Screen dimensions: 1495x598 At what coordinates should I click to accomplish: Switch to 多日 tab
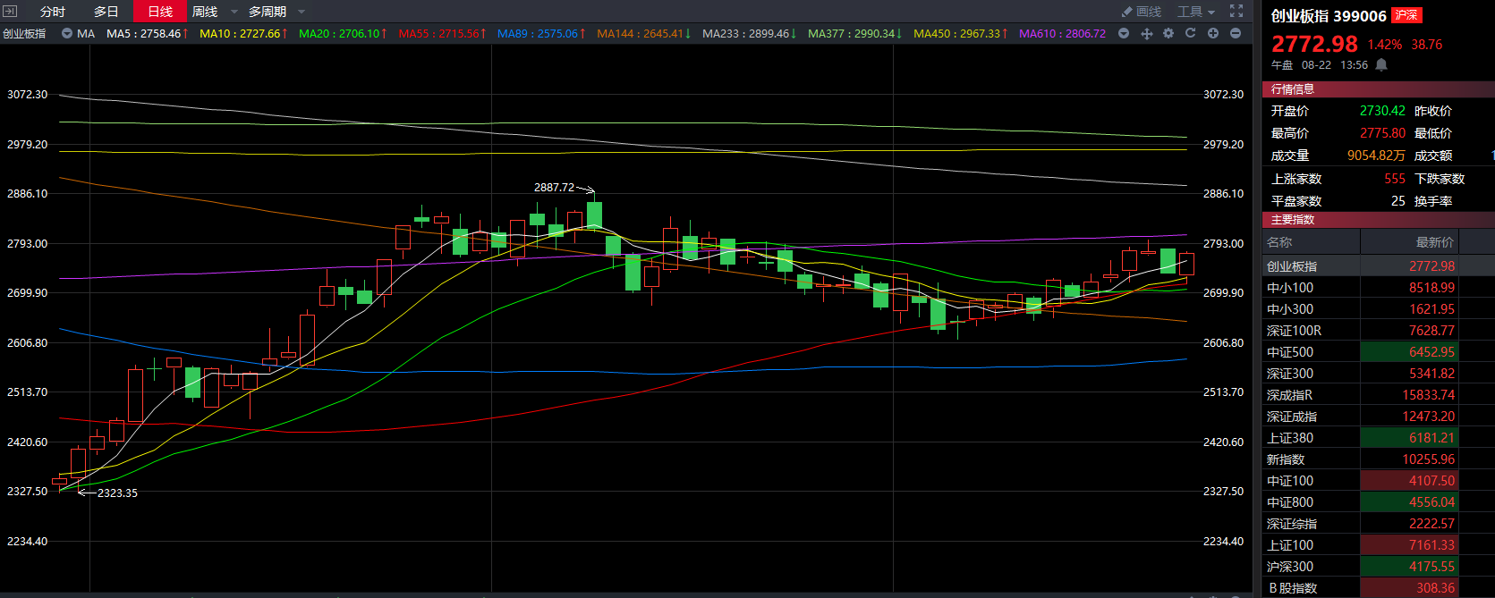pos(106,12)
